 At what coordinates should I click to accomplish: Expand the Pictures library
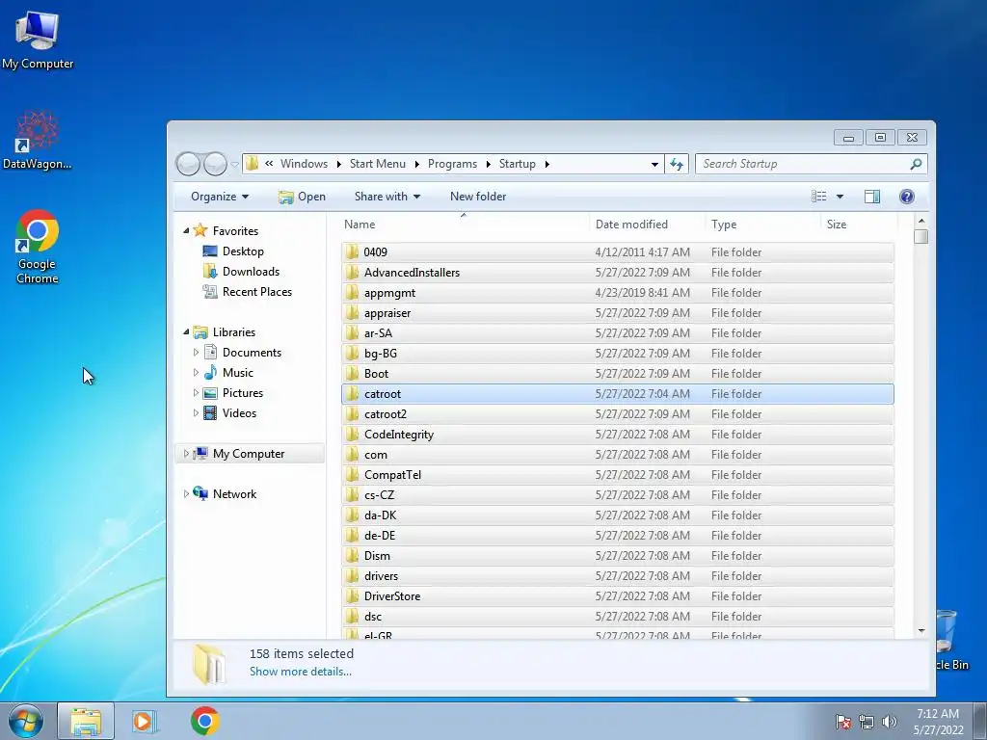(196, 393)
